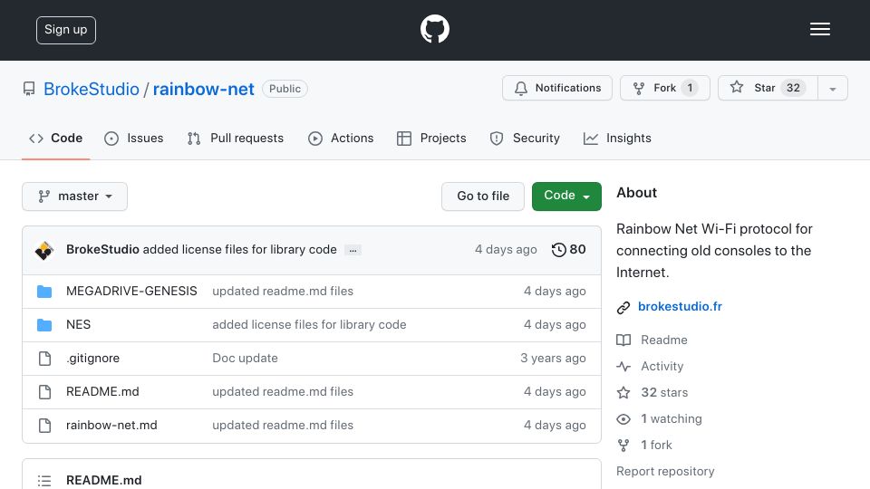Click the GitHub logo in the header
Viewport: 870px width, 489px height.
(x=434, y=29)
